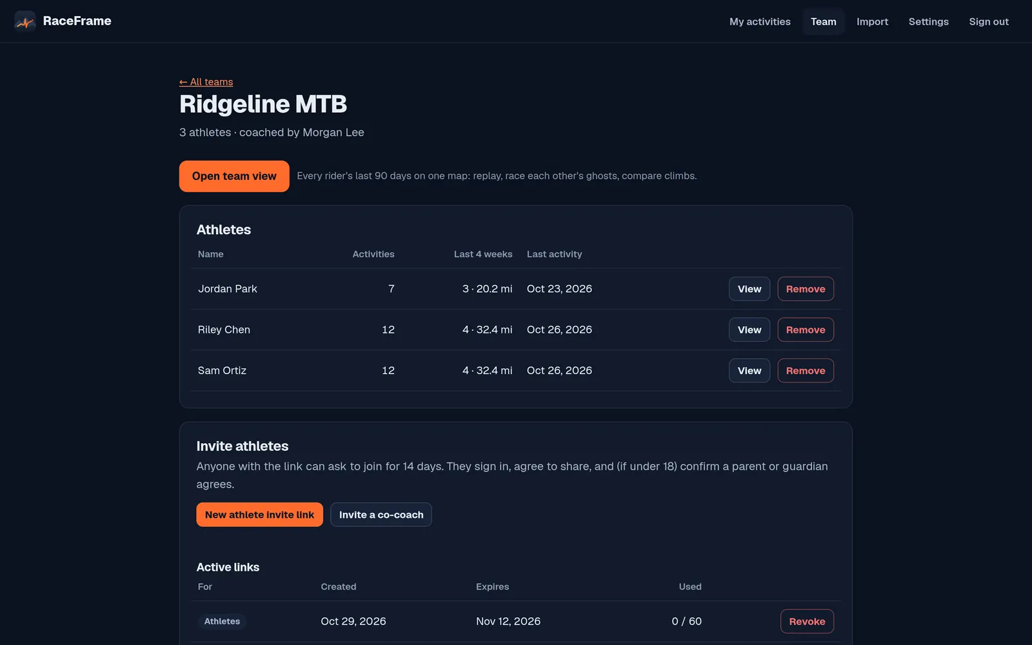The image size is (1032, 645).
Task: Click the Oct 29, 2026 created date
Action: (353, 621)
